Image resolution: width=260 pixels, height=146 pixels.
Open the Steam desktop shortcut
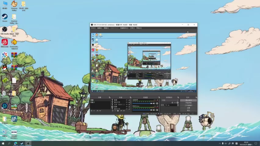click(x=5, y=18)
